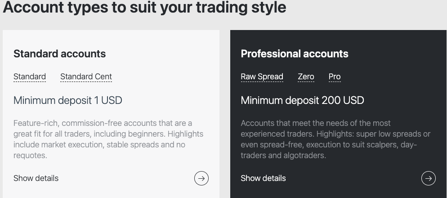Click the Minimum deposit 1 USD text
This screenshot has width=447, height=198.
point(68,100)
